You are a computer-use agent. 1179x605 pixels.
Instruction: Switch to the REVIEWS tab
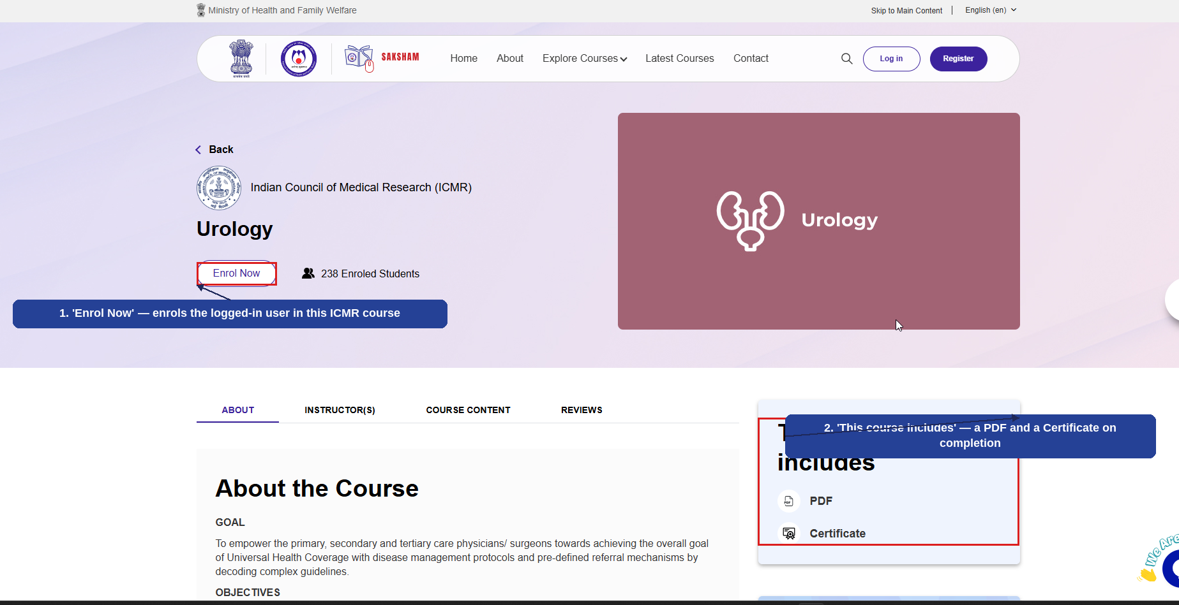[582, 410]
